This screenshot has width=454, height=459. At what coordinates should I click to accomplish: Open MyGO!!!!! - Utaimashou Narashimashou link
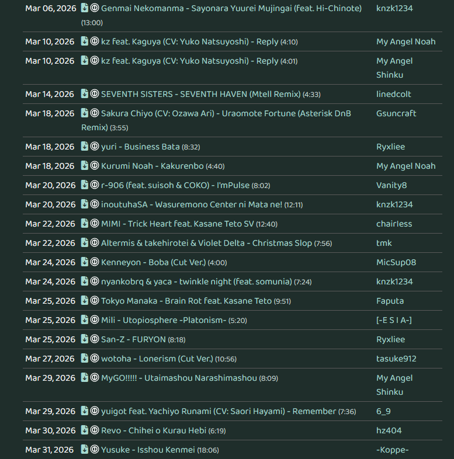coord(179,378)
